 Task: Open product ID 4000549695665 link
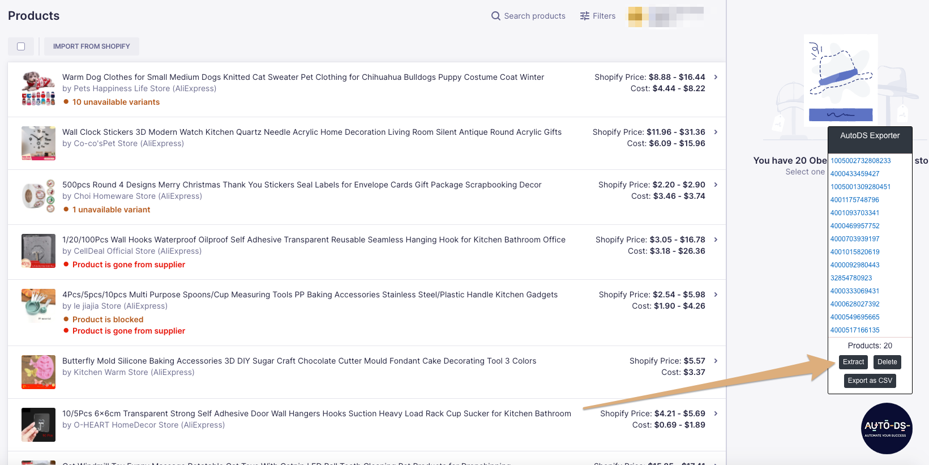(855, 317)
